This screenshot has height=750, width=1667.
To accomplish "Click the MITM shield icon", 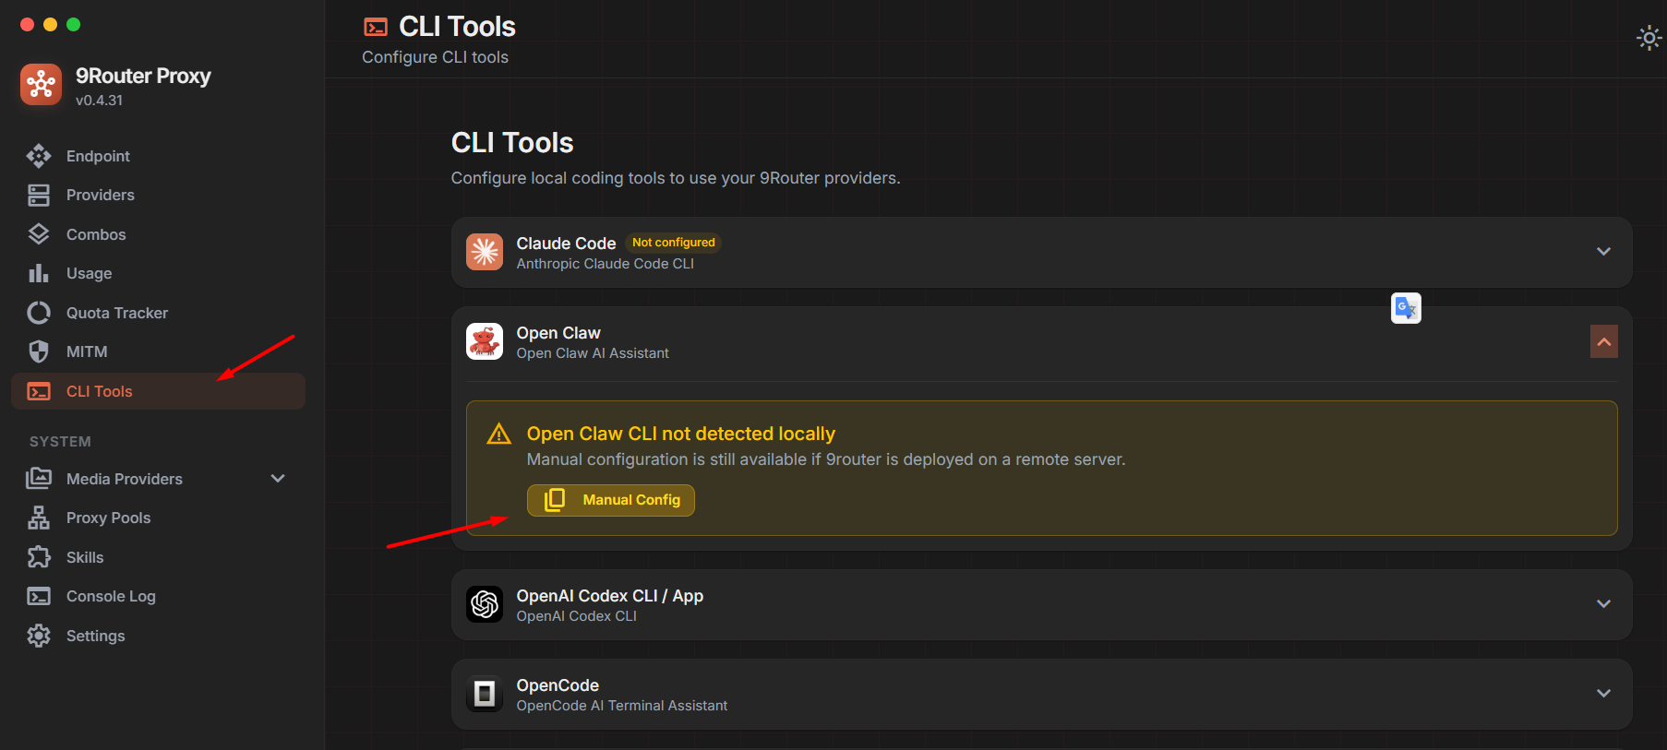I will pyautogui.click(x=39, y=351).
